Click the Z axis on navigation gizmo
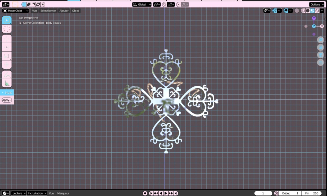Screen dimensions: 327x196 pos(314,26)
